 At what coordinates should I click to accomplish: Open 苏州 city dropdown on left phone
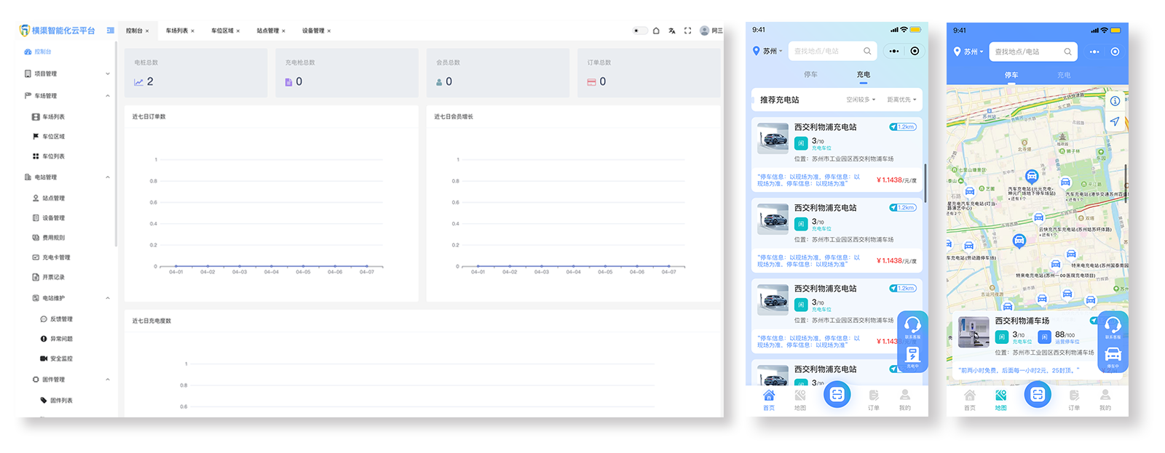769,51
